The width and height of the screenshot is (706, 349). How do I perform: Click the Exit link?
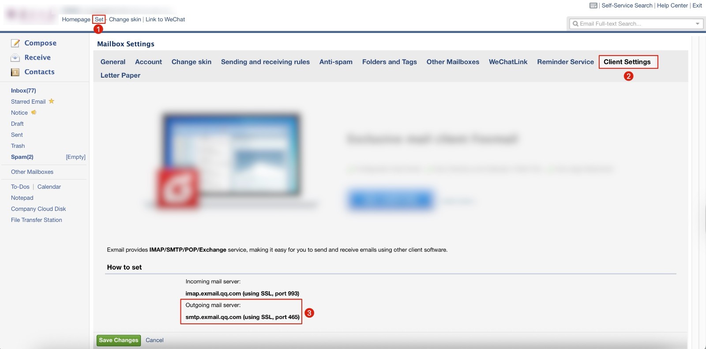(697, 6)
